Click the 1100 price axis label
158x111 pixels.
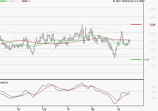click(152, 66)
